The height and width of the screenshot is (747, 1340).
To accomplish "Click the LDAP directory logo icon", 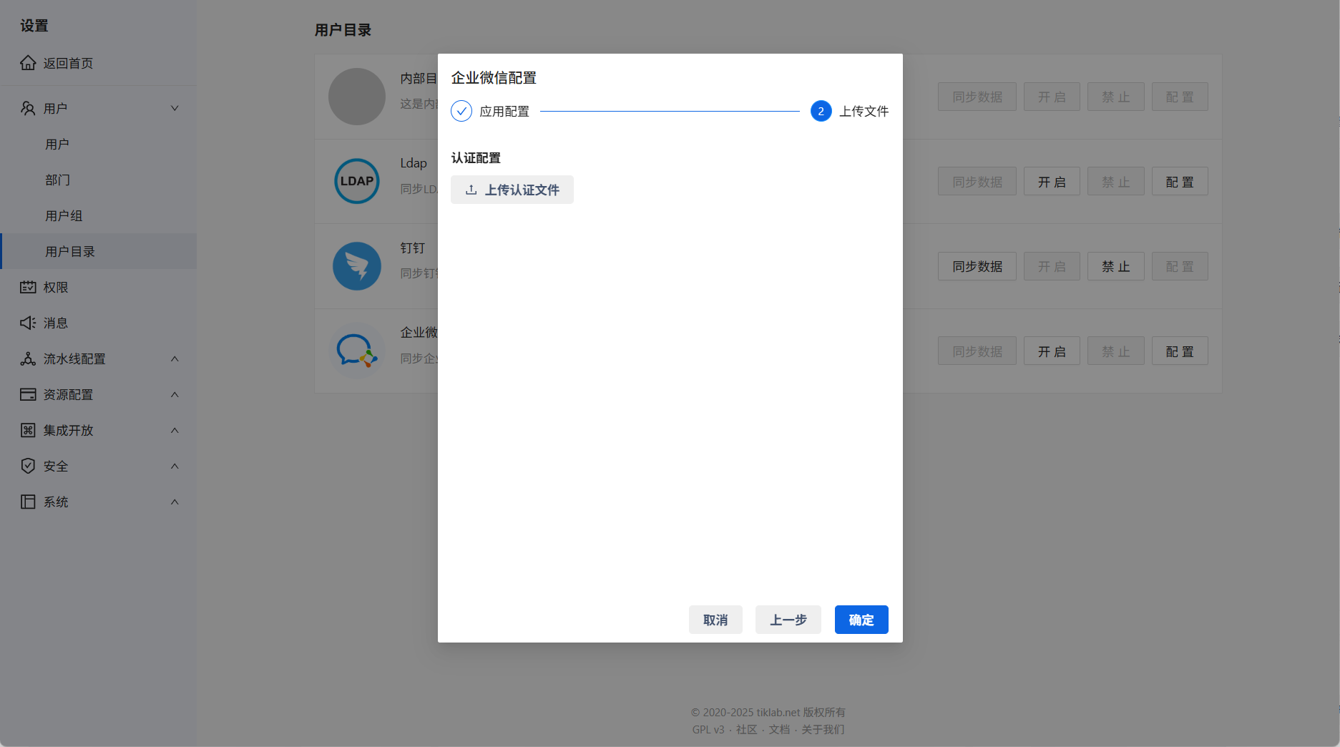I will point(357,181).
